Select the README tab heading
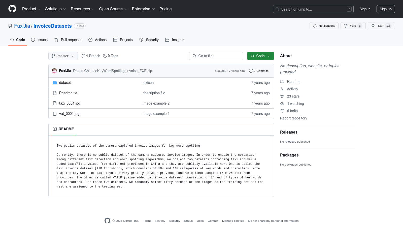Screen dimensions: 403x252 pyautogui.click(x=63, y=129)
